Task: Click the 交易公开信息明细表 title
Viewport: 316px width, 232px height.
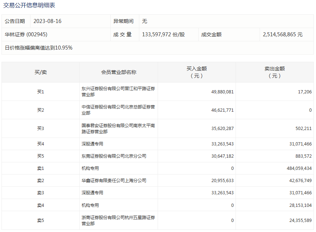Action: click(29, 6)
